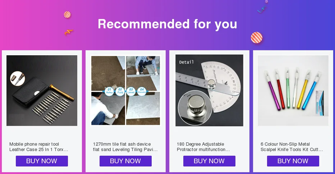Click BUY NOW under the 1270mm tile device
The image size is (335, 174).
(x=126, y=161)
